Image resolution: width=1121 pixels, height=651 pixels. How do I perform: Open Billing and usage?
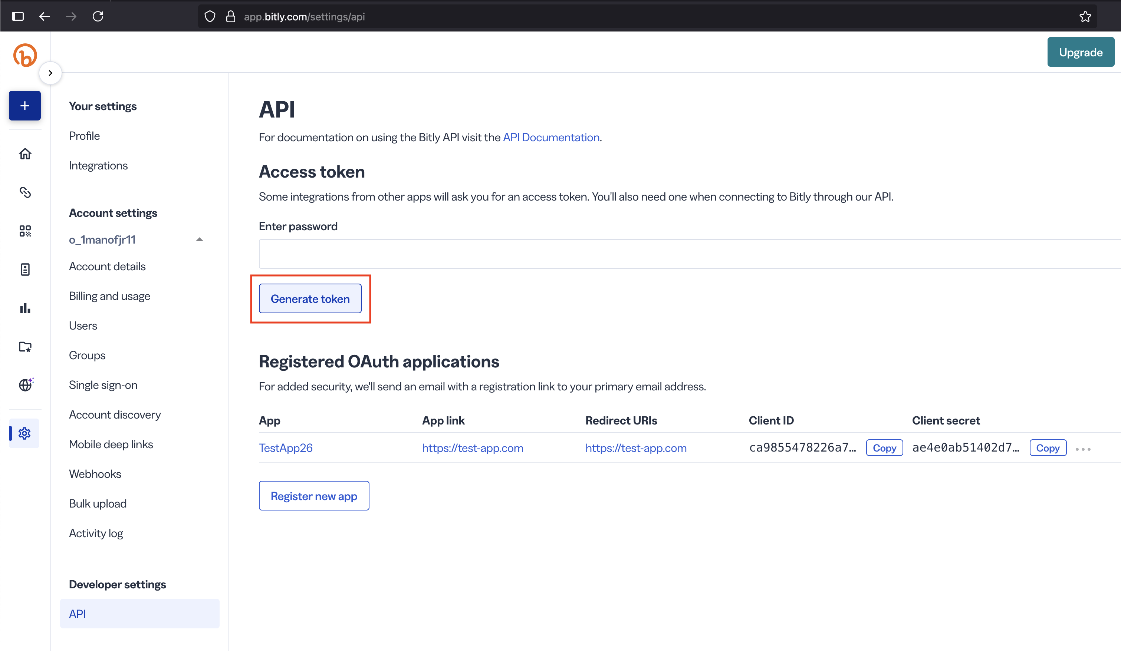pyautogui.click(x=109, y=296)
